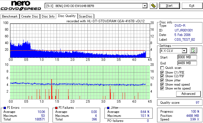The height and width of the screenshot is (123, 203).
Task: Click the Progress 100 % value
Action: pyautogui.click(x=195, y=112)
